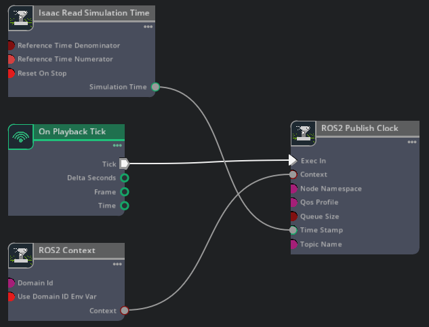Click the Simulation Time label
Viewport: 429px width, 327px height.
(118, 87)
